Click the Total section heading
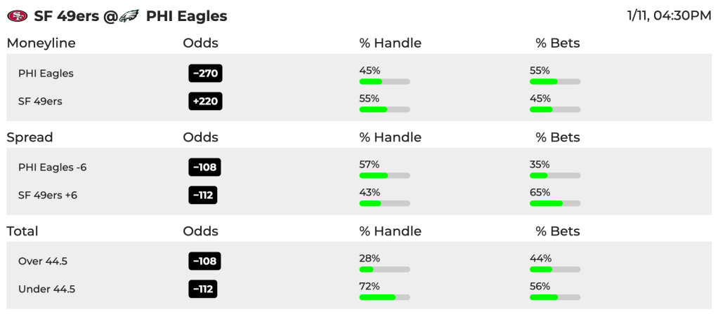Image resolution: width=718 pixels, height=314 pixels. click(22, 231)
